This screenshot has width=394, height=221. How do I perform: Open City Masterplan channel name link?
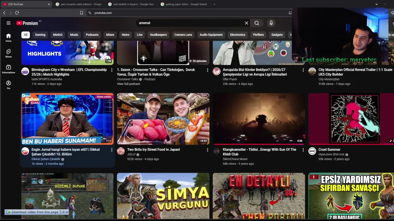point(329,79)
